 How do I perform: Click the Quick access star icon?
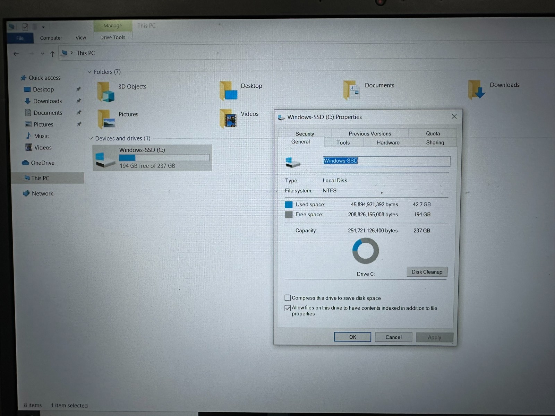pyautogui.click(x=24, y=78)
